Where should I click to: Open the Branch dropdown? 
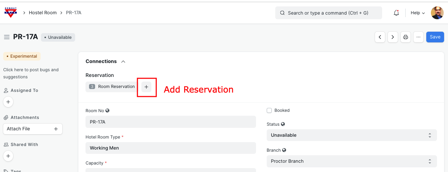pos(351,161)
